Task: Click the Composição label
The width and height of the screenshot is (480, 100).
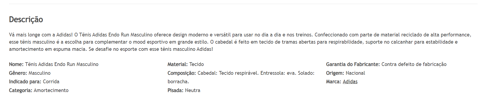Action: click(182, 73)
